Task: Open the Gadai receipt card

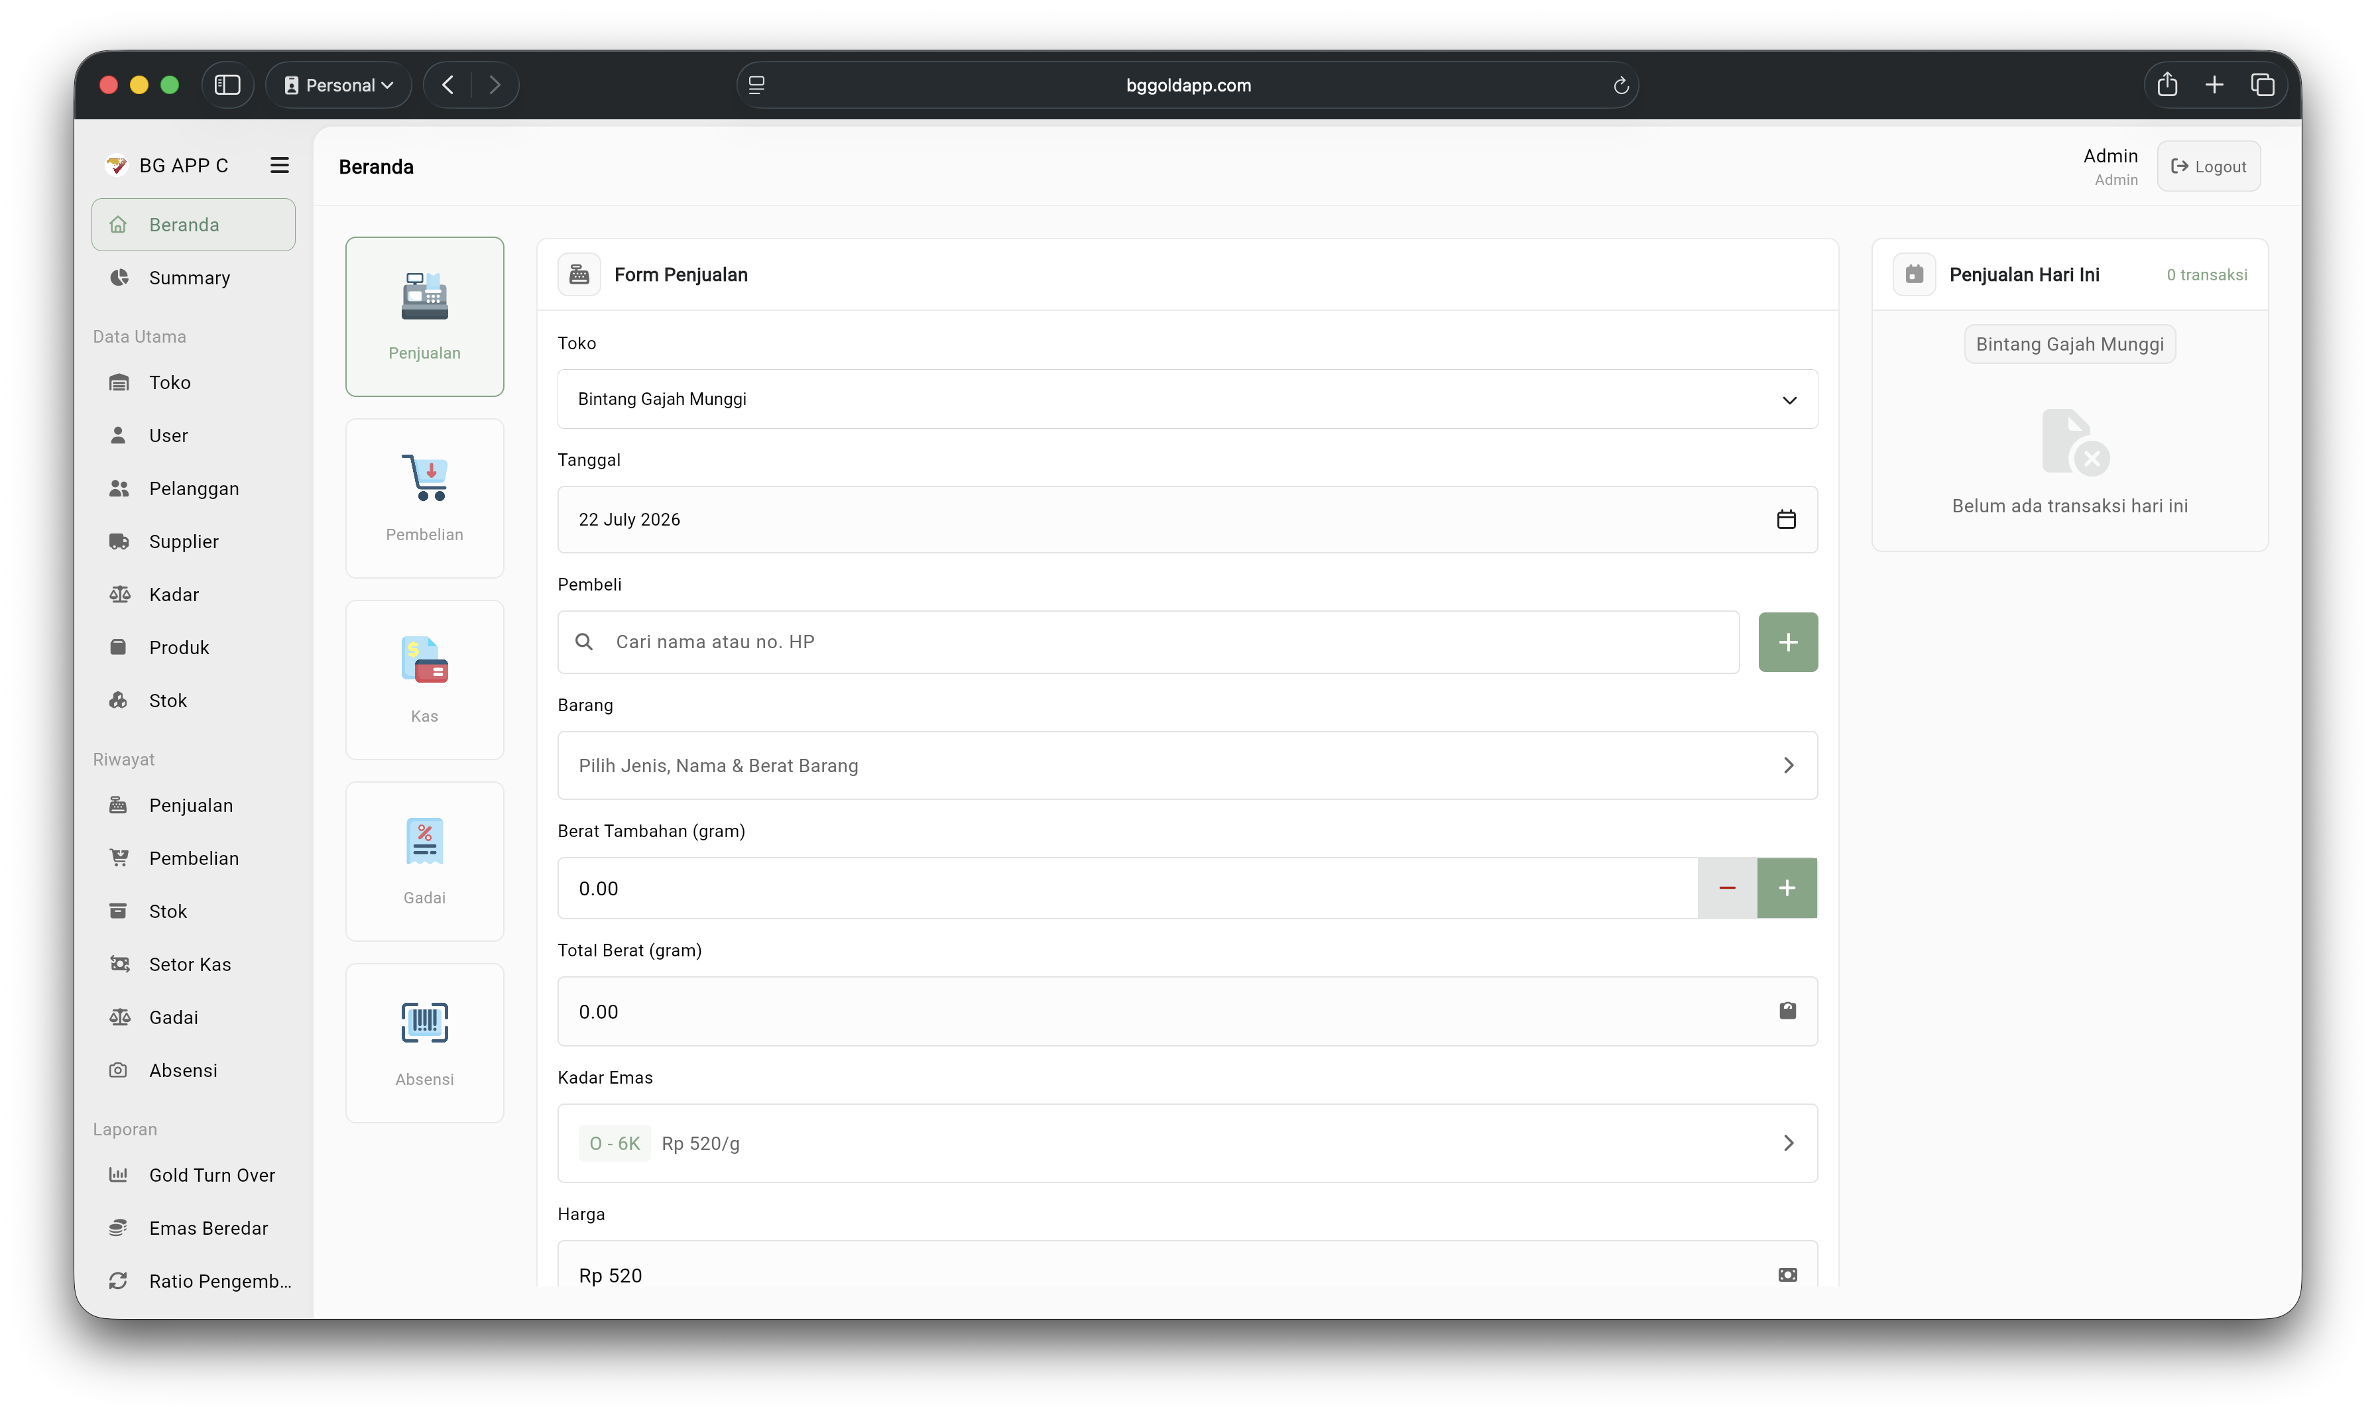Action: (424, 860)
